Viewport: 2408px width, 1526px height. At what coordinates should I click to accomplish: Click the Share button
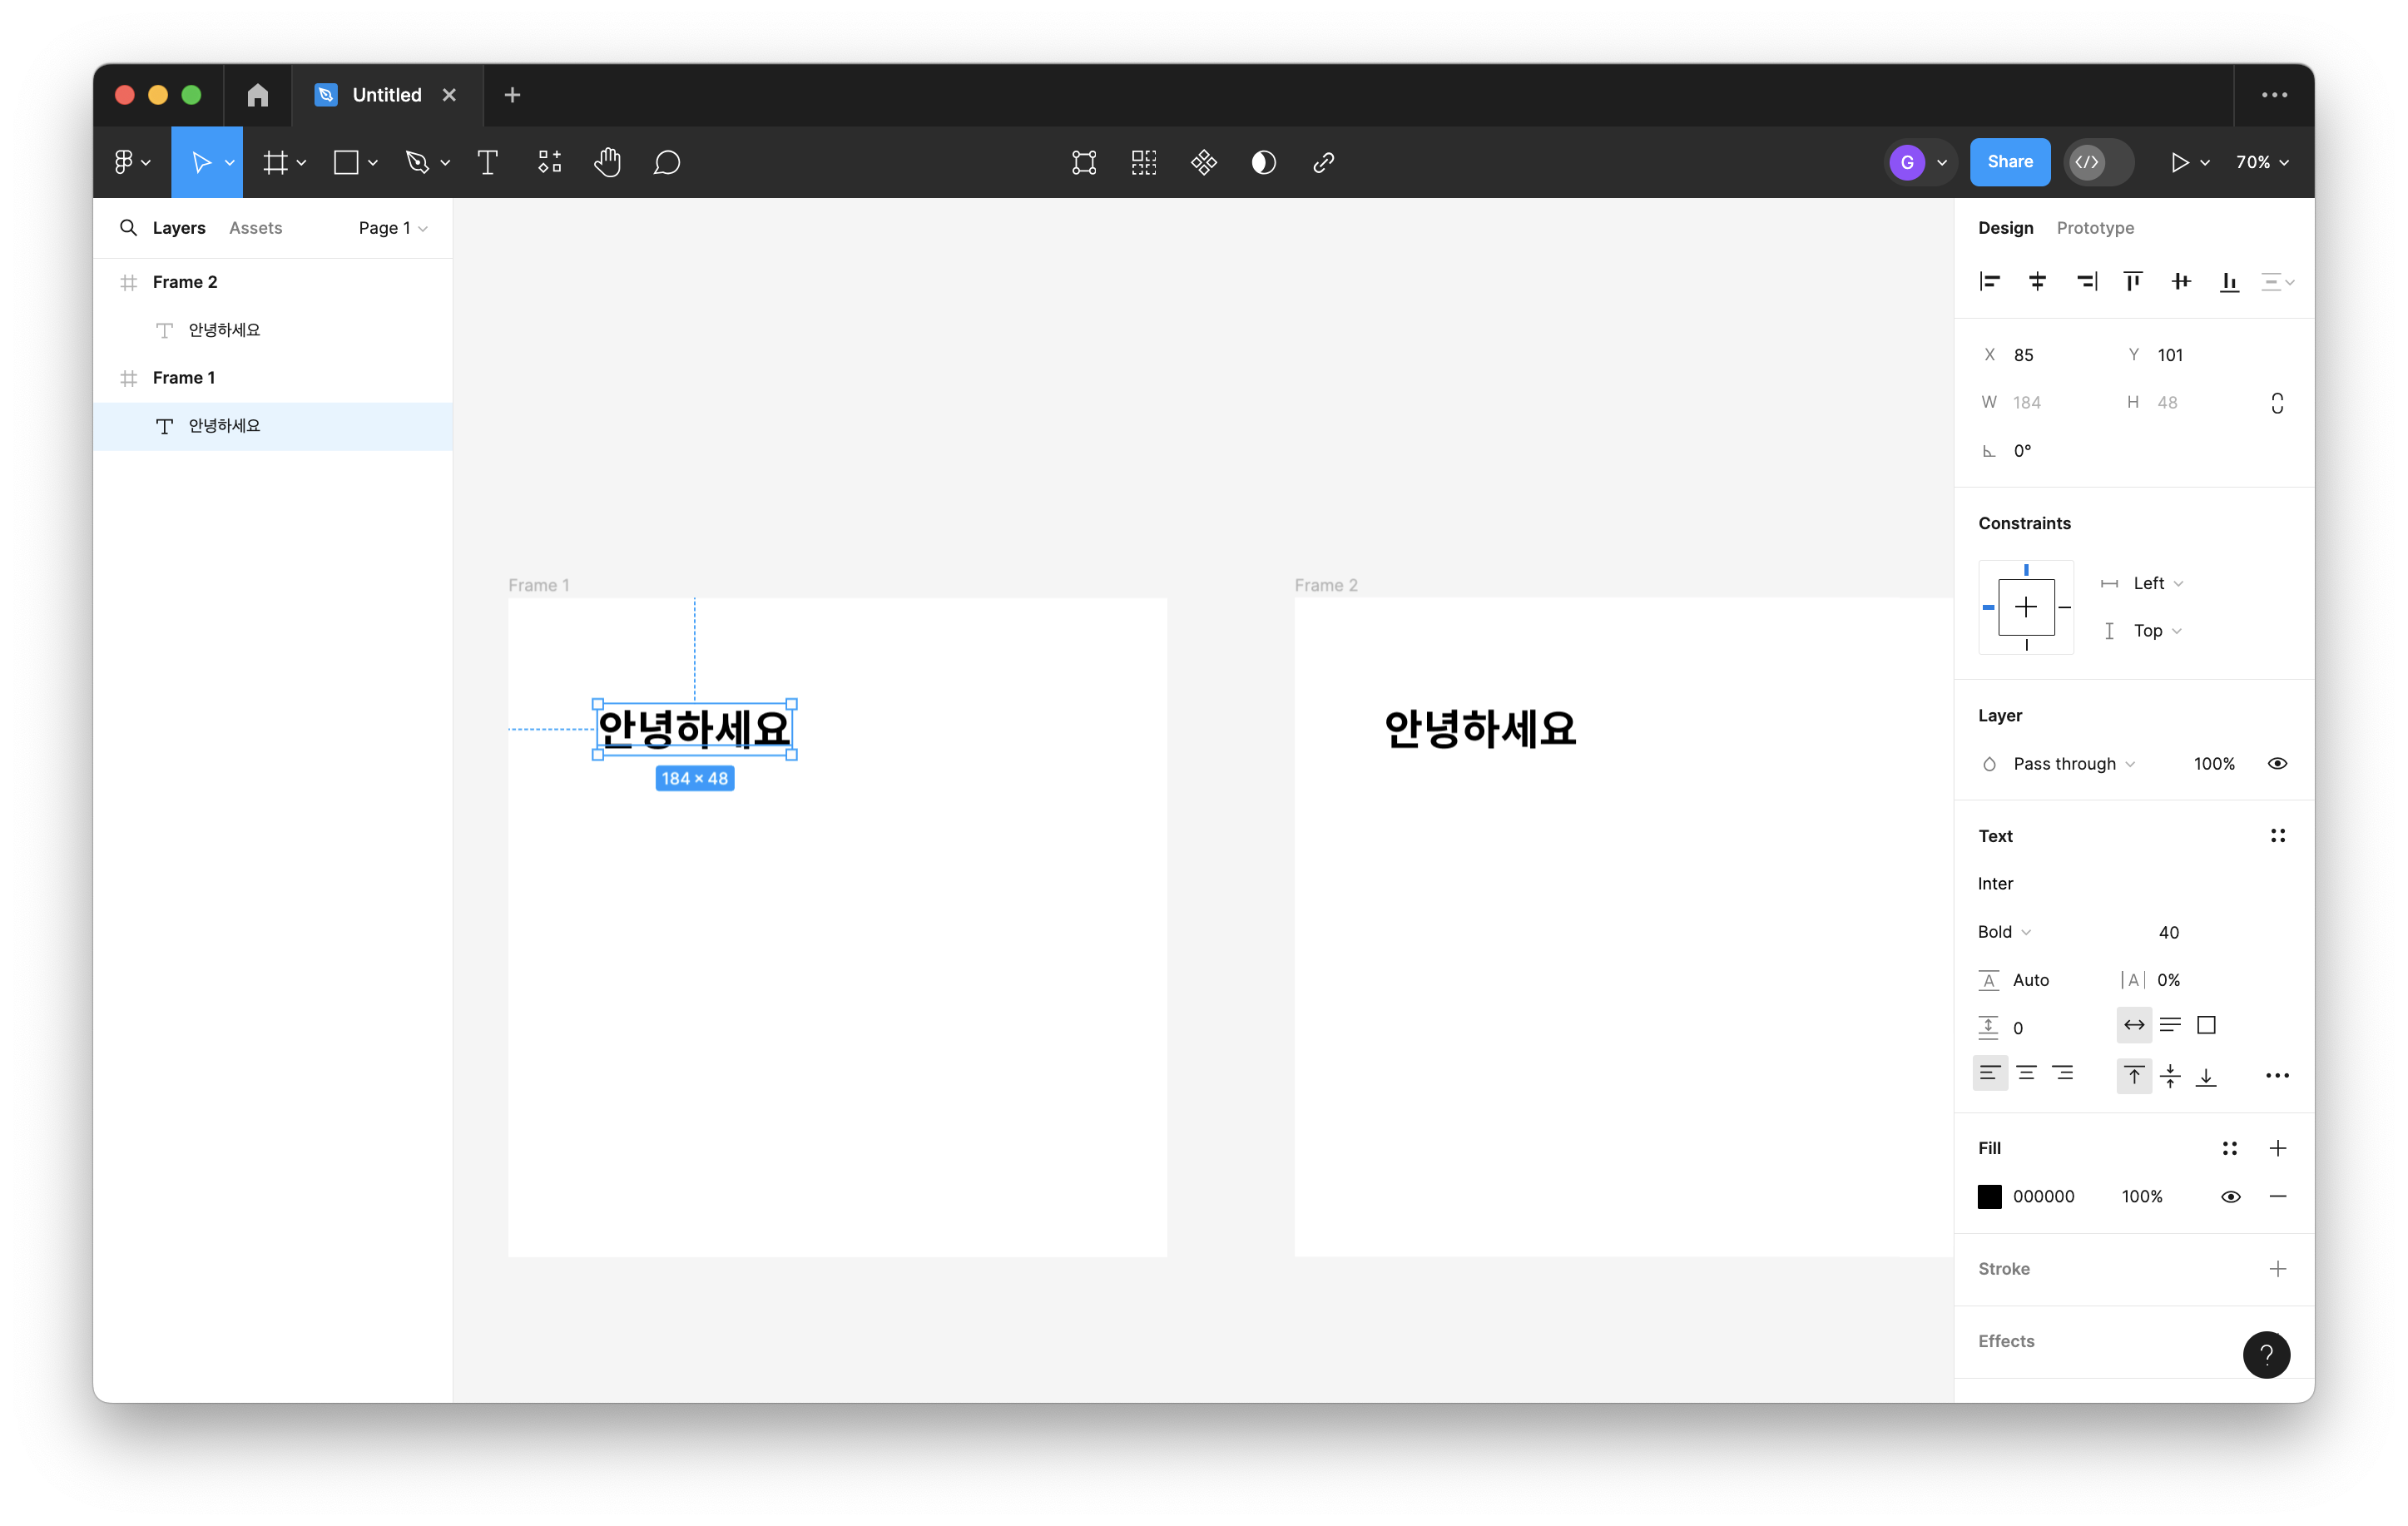[2009, 162]
